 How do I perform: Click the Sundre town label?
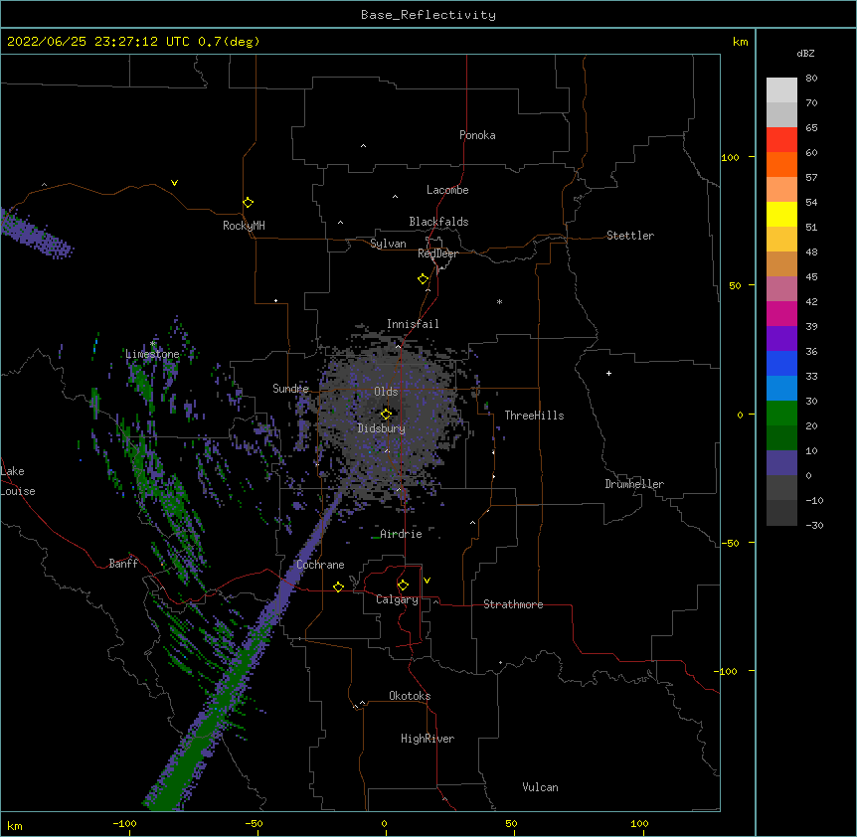(290, 389)
